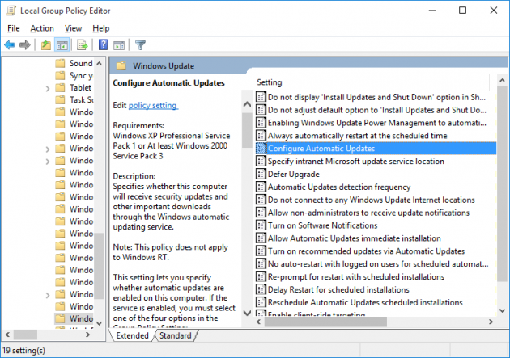
Task: Click icon beside Automatic Updates detection frequency
Action: click(x=261, y=187)
